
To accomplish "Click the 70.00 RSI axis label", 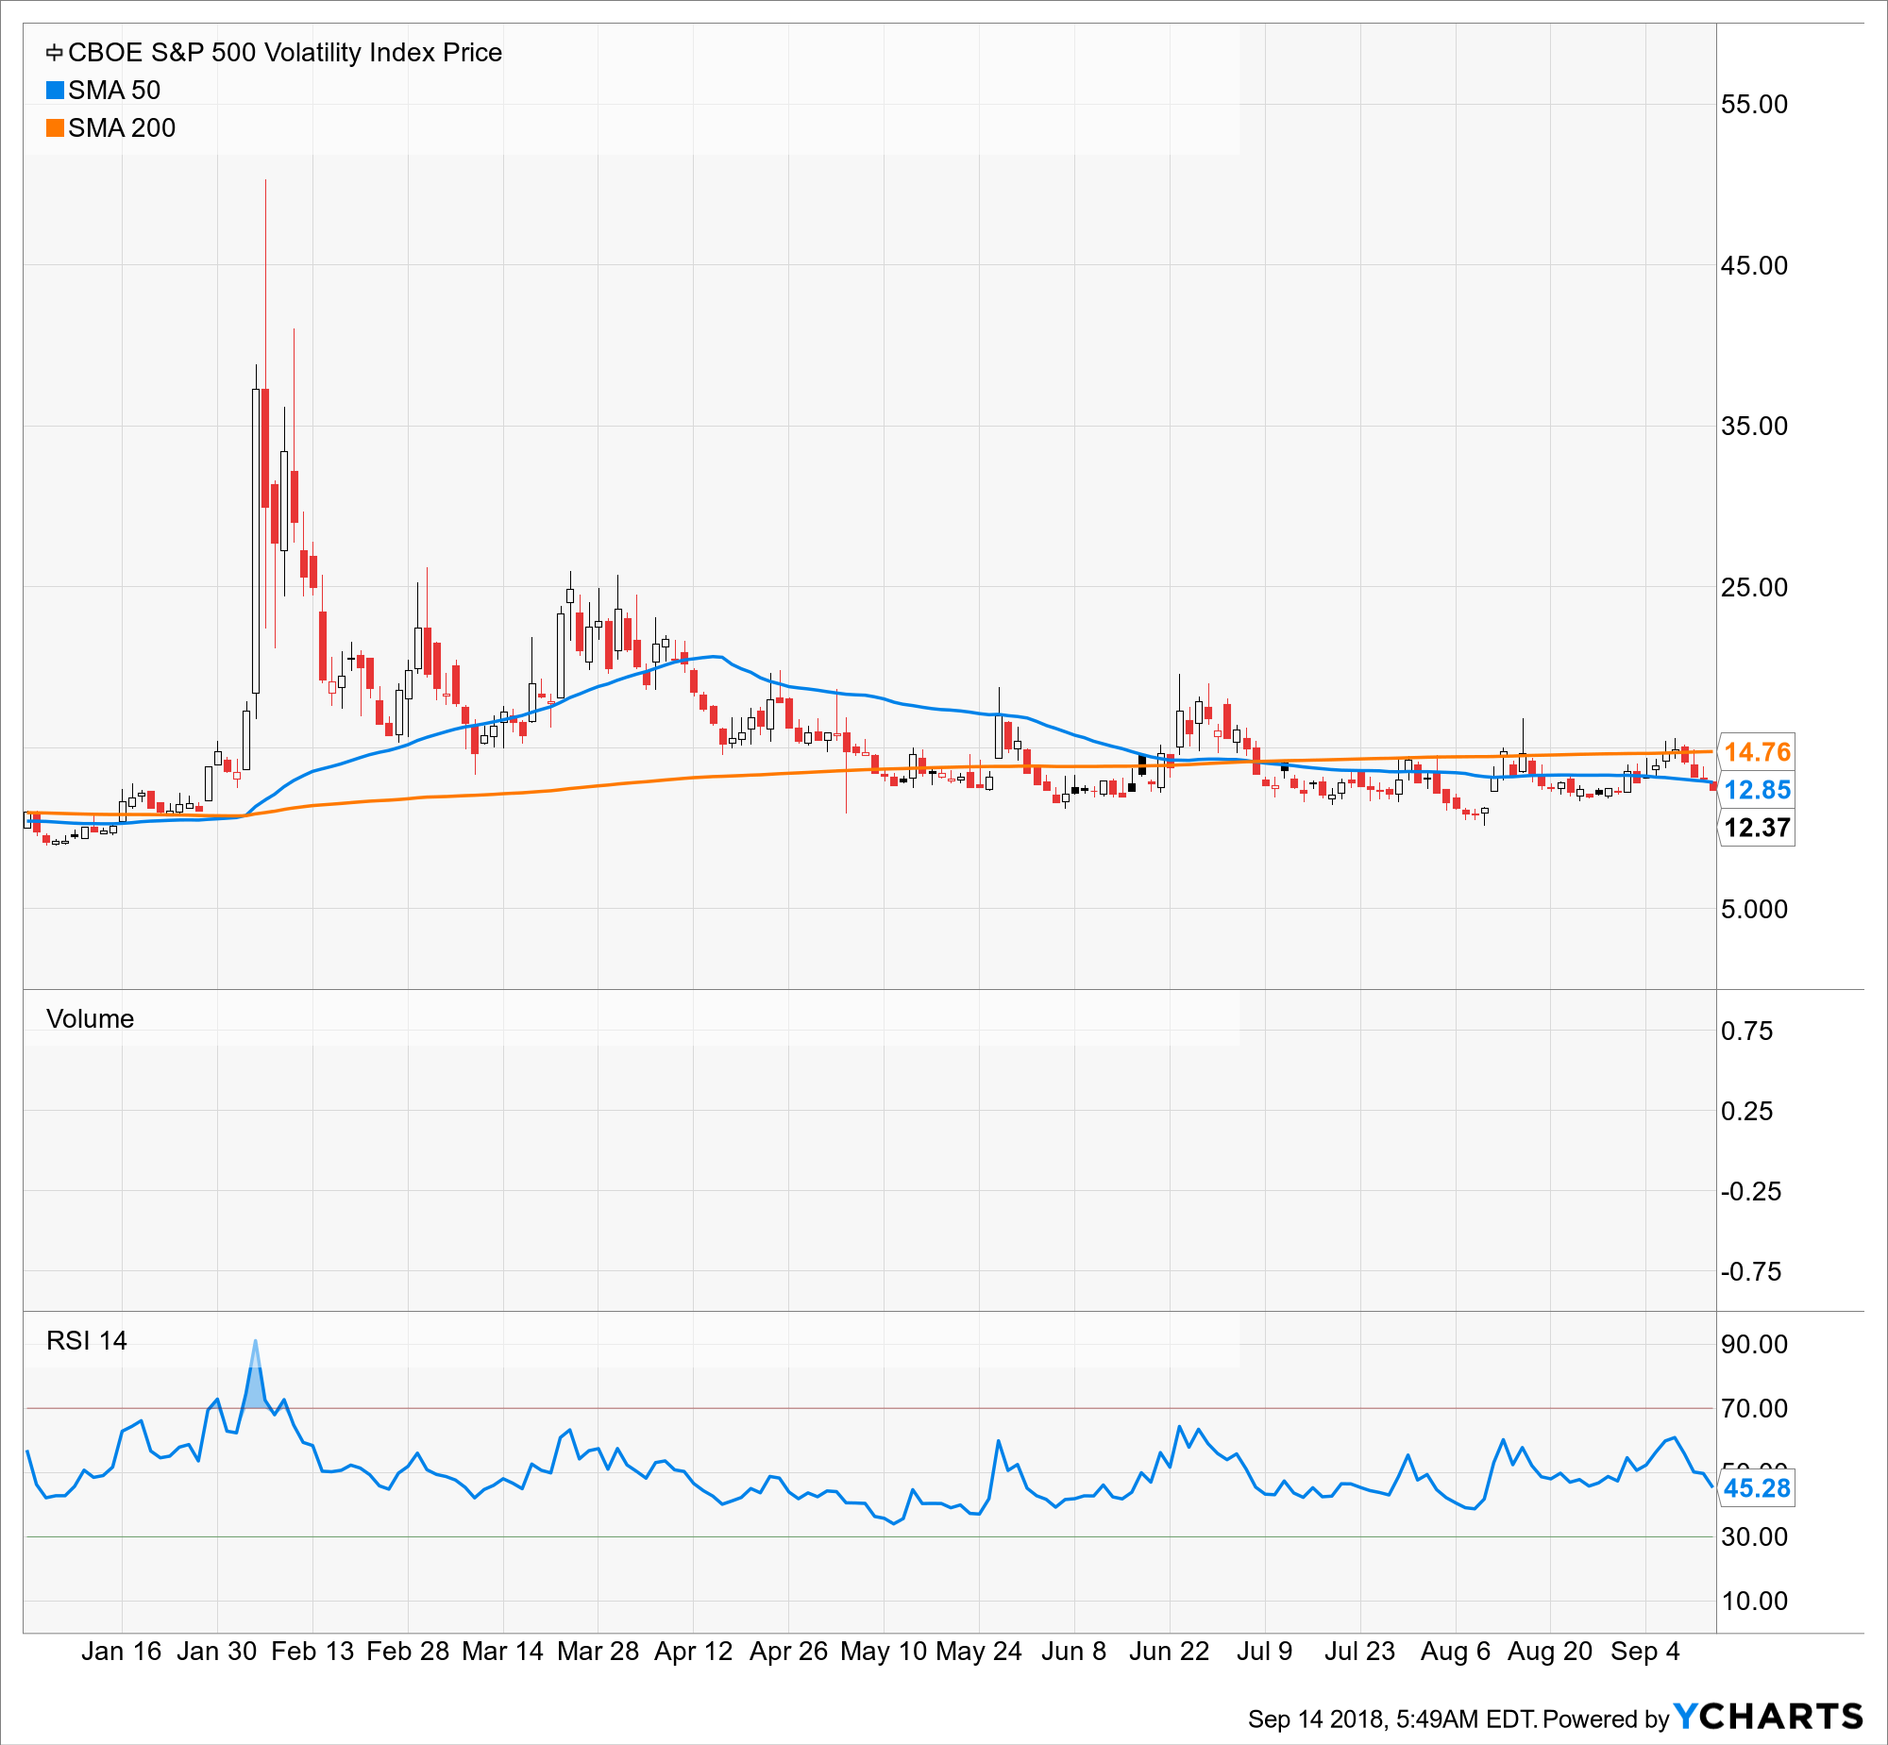I will 1754,1409.
